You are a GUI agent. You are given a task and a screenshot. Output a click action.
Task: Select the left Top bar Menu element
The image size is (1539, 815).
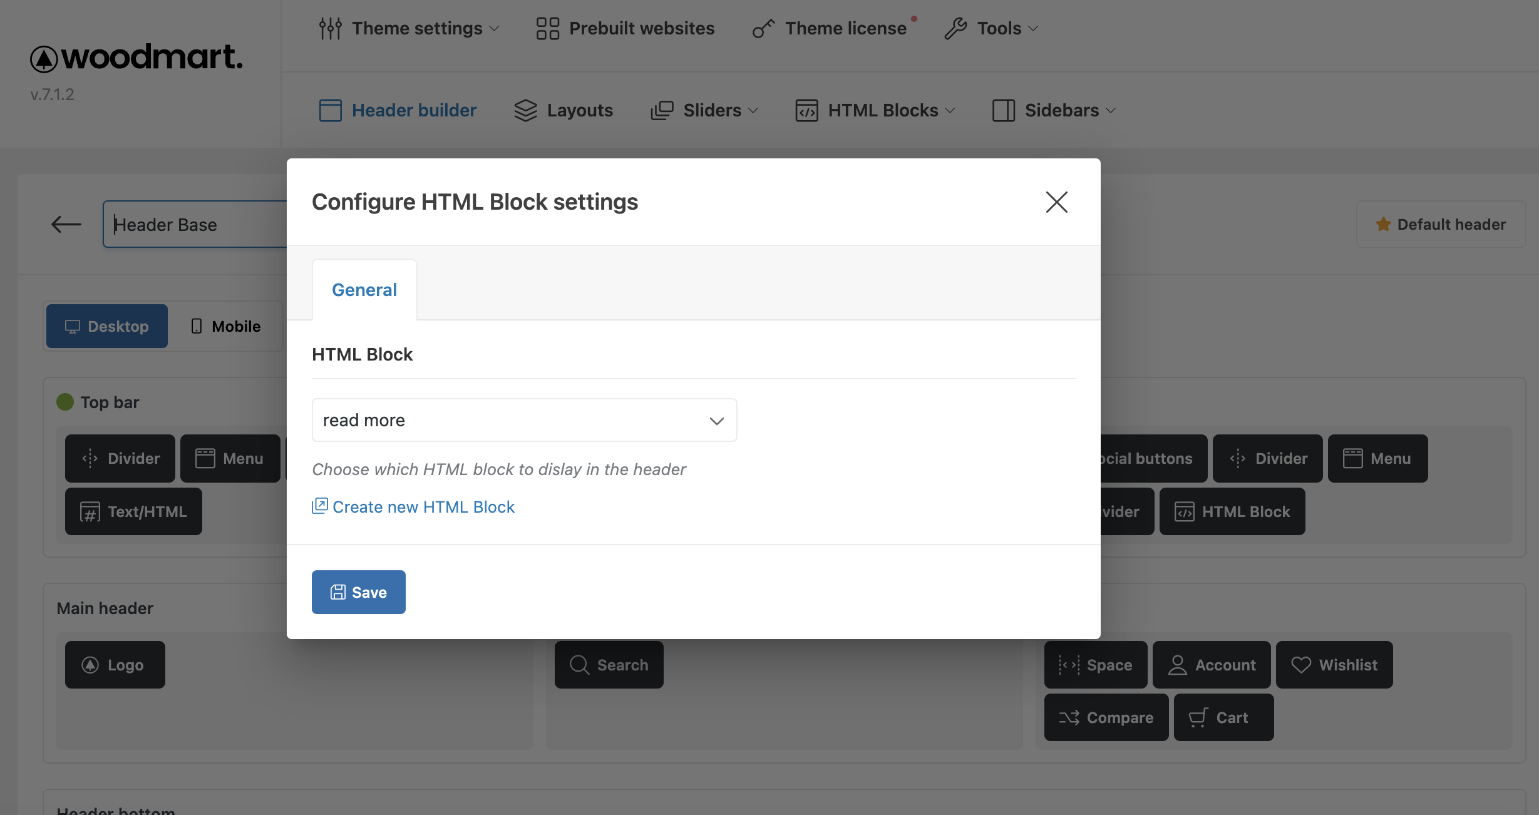(230, 458)
